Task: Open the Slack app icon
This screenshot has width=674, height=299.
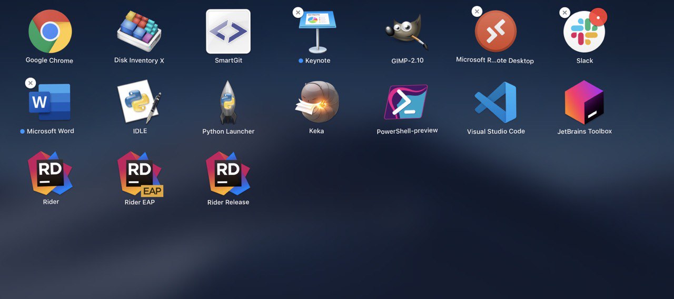Action: coord(584,32)
